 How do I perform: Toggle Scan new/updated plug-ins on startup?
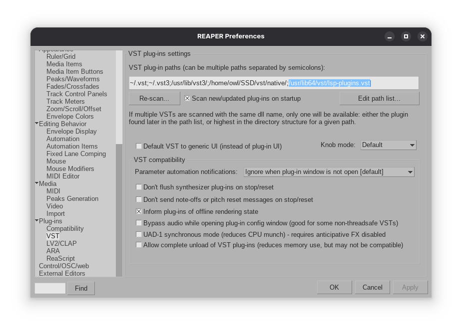click(187, 98)
